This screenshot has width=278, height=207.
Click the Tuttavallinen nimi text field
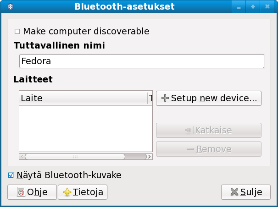pos(142,61)
